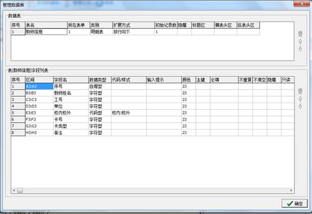Click the 区间 column header
The image size is (312, 214).
tap(39, 80)
